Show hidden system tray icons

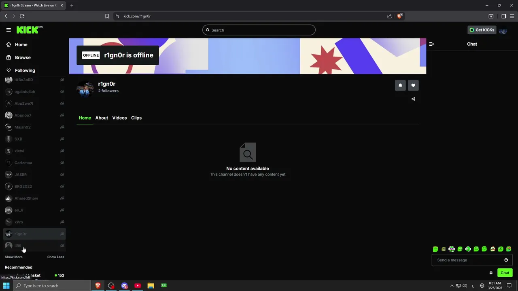point(452,286)
